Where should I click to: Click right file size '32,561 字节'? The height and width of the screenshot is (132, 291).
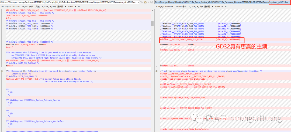tap(181, 6)
